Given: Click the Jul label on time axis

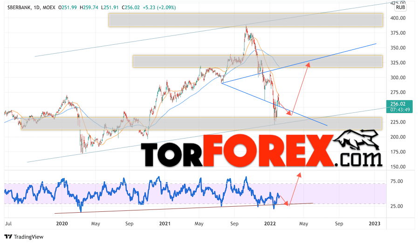Looking at the screenshot, I should point(8,223).
